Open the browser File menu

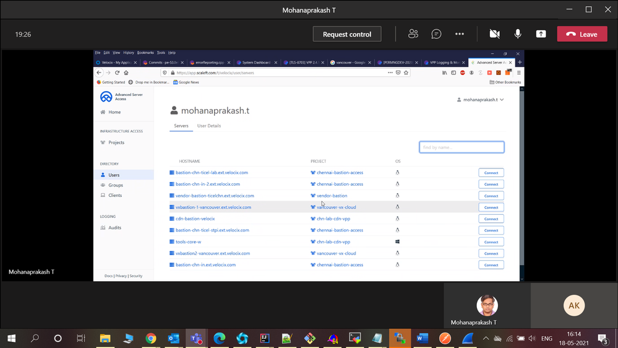click(98, 53)
